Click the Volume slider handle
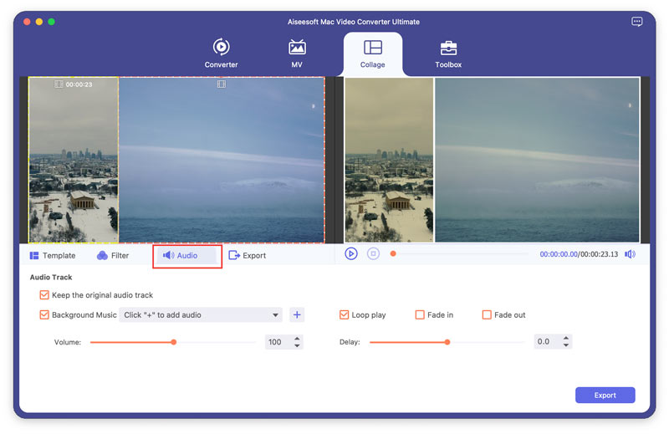This screenshot has height=434, width=669. pos(173,342)
